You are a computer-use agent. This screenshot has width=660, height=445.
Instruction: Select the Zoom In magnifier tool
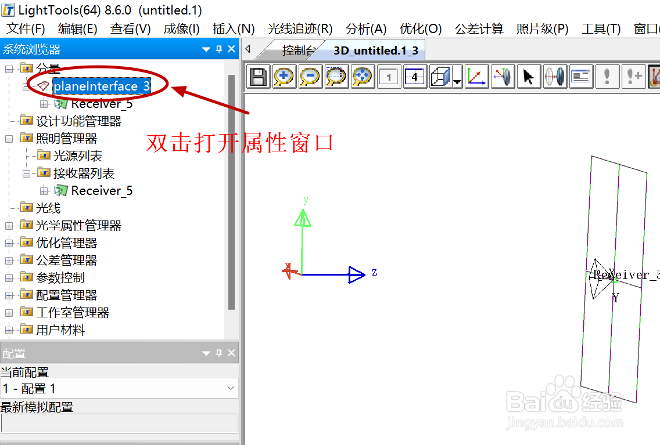(x=284, y=76)
